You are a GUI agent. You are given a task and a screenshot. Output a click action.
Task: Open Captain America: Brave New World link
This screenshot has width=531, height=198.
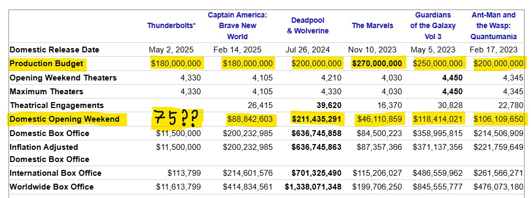tap(237, 26)
